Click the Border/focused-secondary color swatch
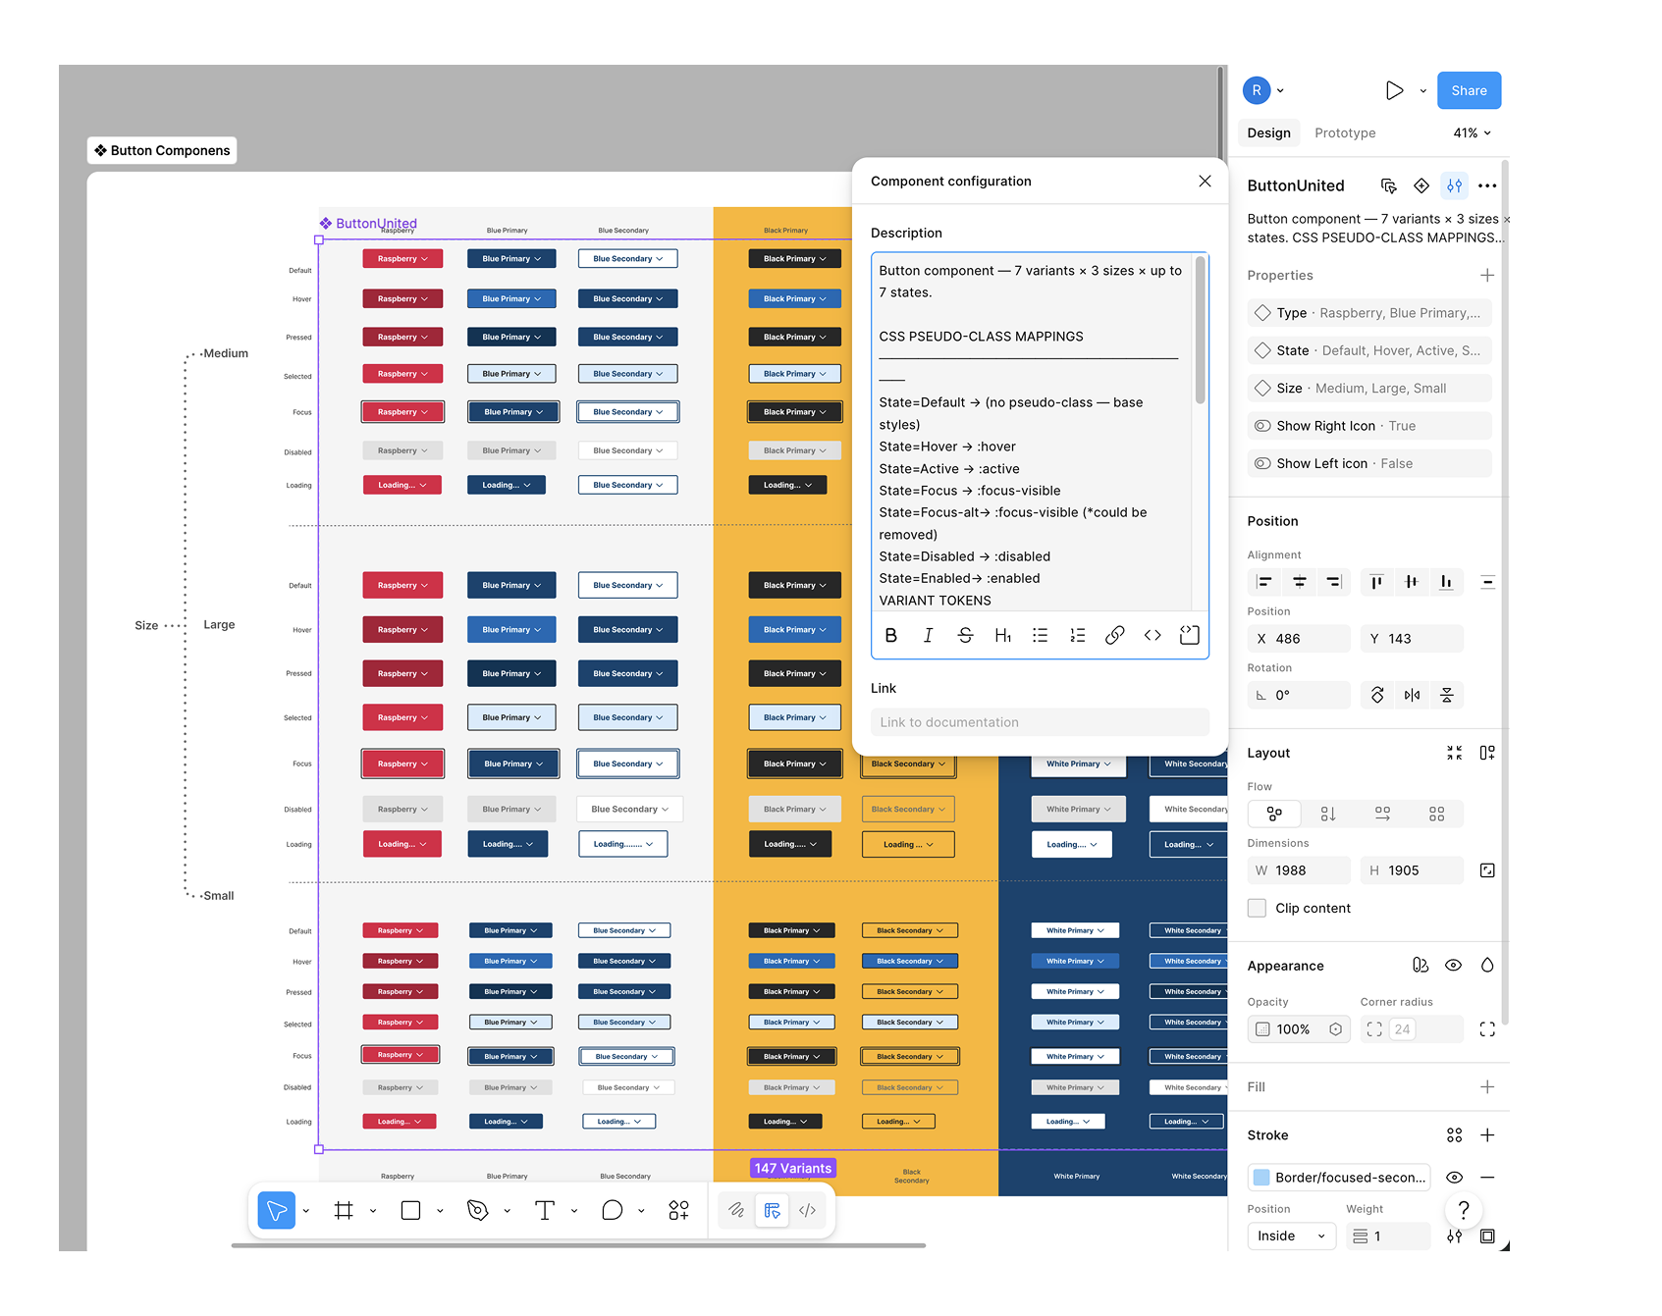 tap(1261, 1178)
